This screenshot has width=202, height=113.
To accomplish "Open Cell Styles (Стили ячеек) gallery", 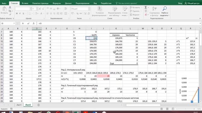I will click(x=125, y=11).
